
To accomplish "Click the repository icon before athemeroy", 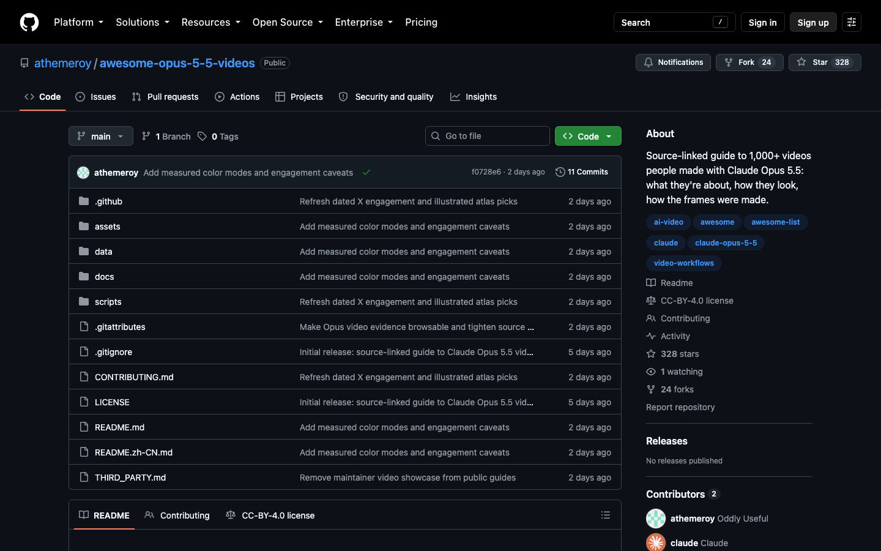I will 24,63.
